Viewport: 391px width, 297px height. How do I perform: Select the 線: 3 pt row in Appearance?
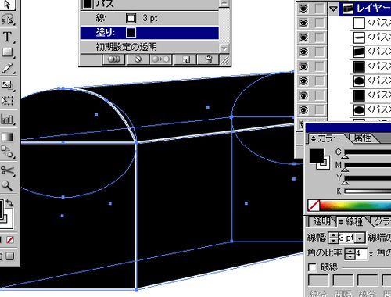click(149, 18)
